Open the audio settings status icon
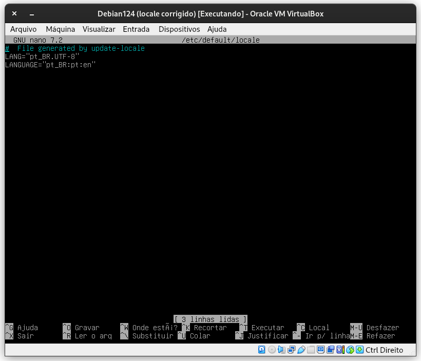Viewport: 421px width, 361px height. pyautogui.click(x=281, y=350)
